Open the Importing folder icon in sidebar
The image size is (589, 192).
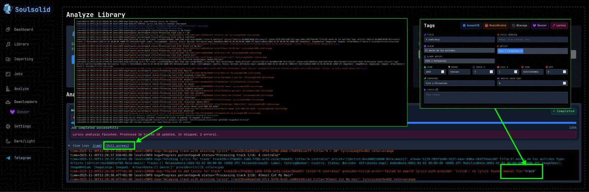click(x=8, y=59)
